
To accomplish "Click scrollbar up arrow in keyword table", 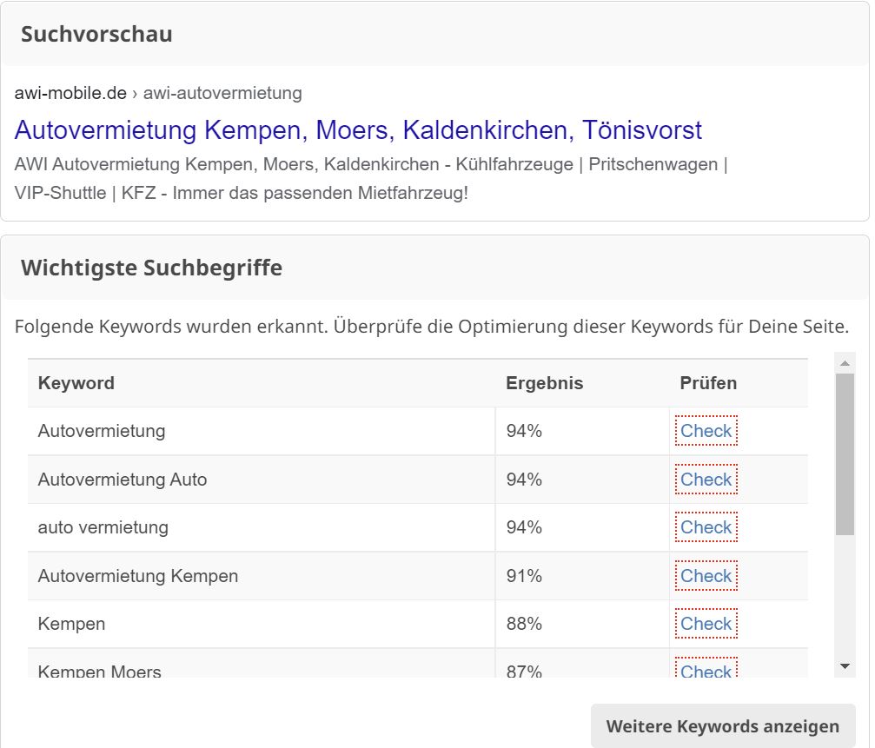I will 845,363.
